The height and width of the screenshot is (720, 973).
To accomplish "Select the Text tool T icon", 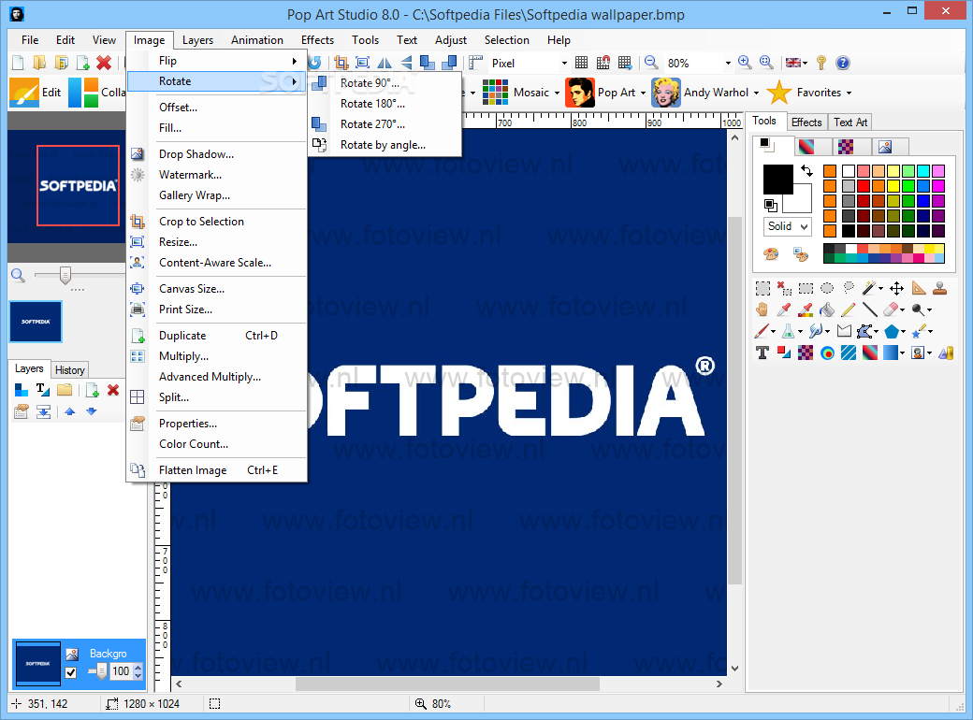I will pyautogui.click(x=762, y=353).
